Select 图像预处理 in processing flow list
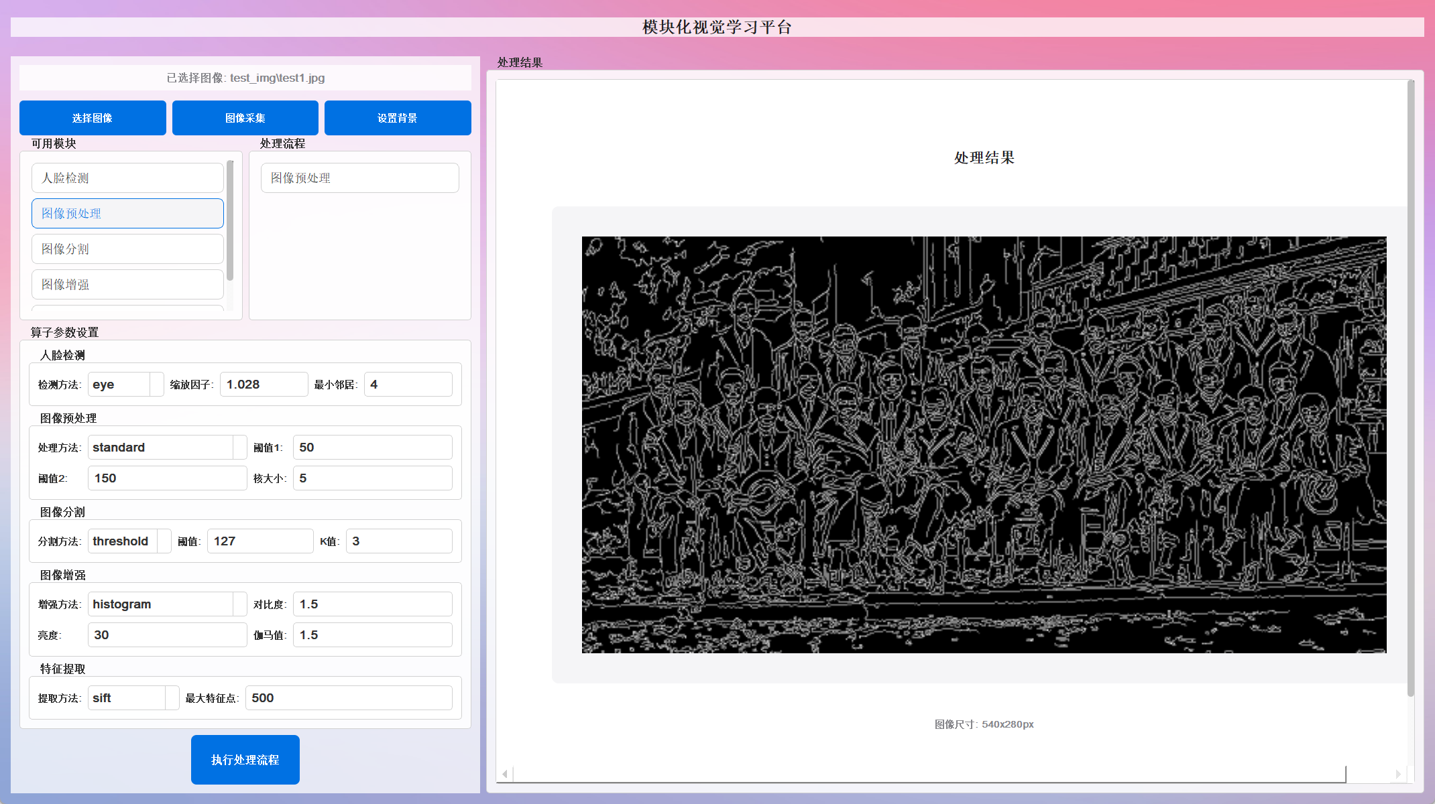Image resolution: width=1435 pixels, height=804 pixels. (x=359, y=178)
